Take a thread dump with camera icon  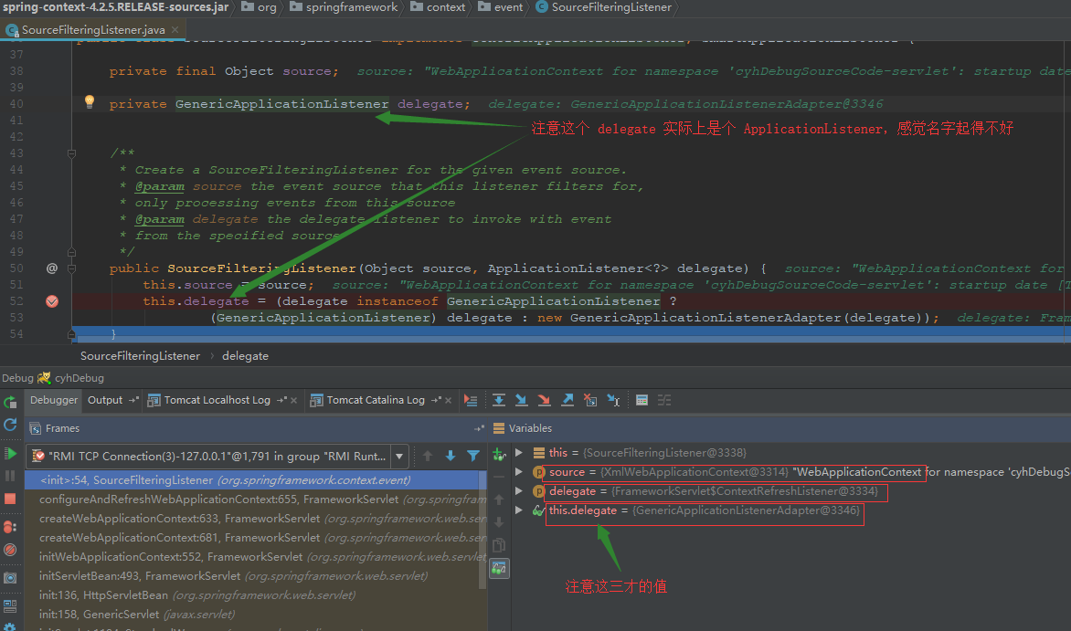(10, 578)
